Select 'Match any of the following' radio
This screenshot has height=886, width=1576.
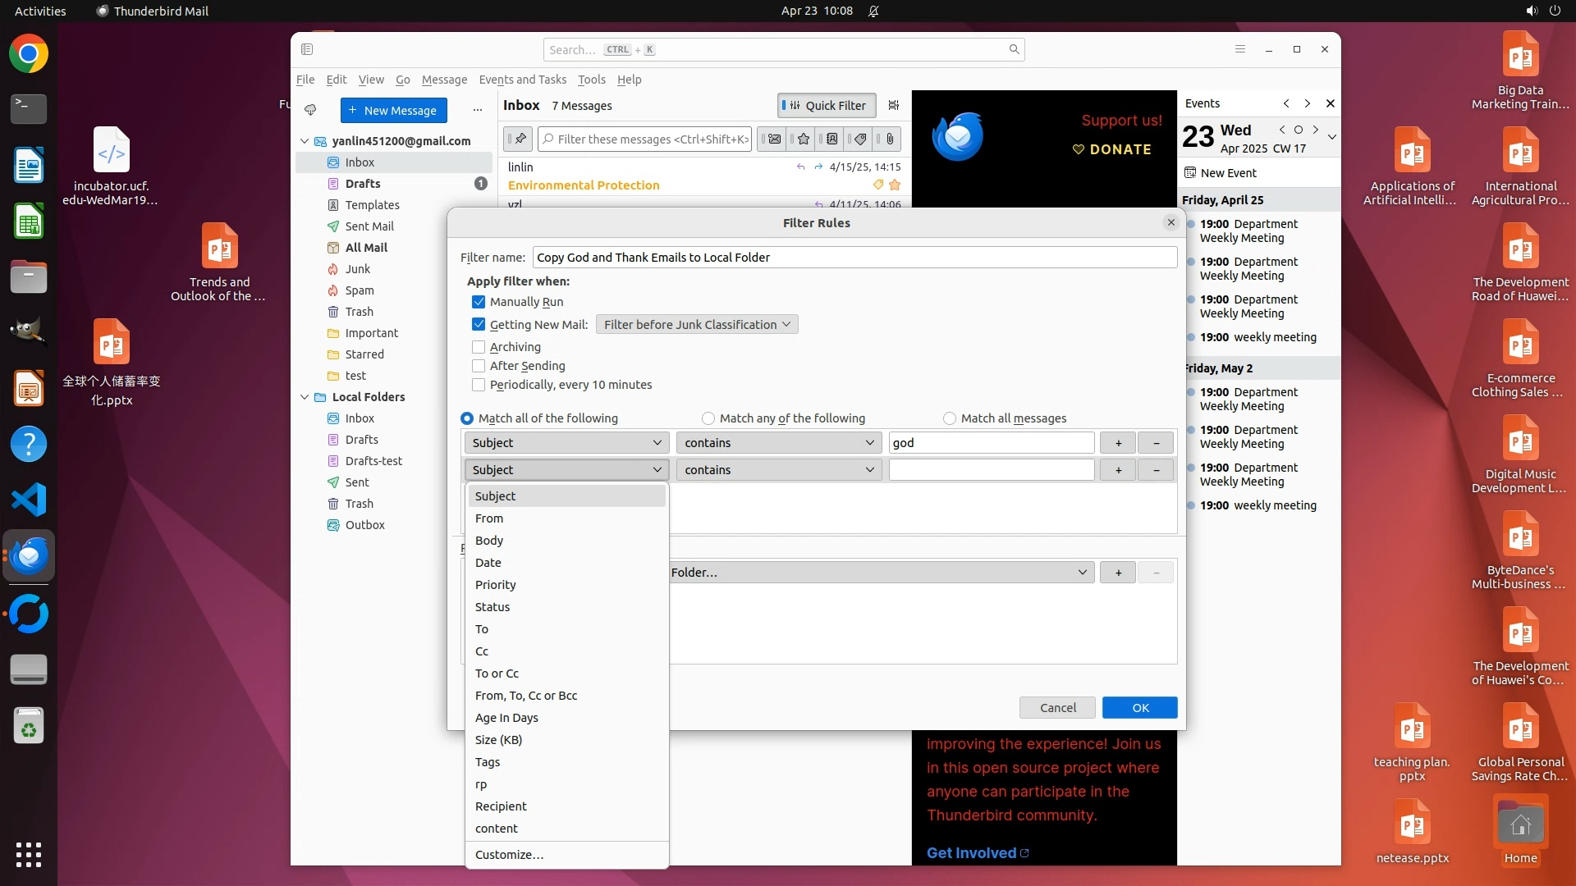point(708,418)
